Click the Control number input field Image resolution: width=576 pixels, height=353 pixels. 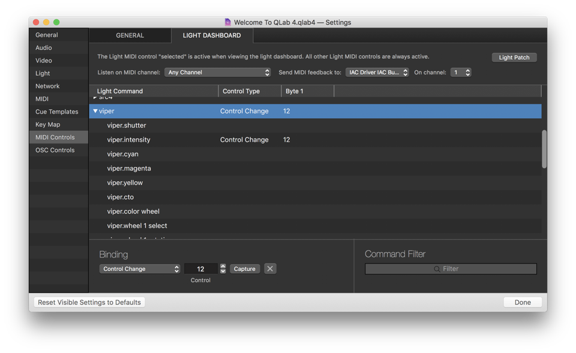pos(200,269)
